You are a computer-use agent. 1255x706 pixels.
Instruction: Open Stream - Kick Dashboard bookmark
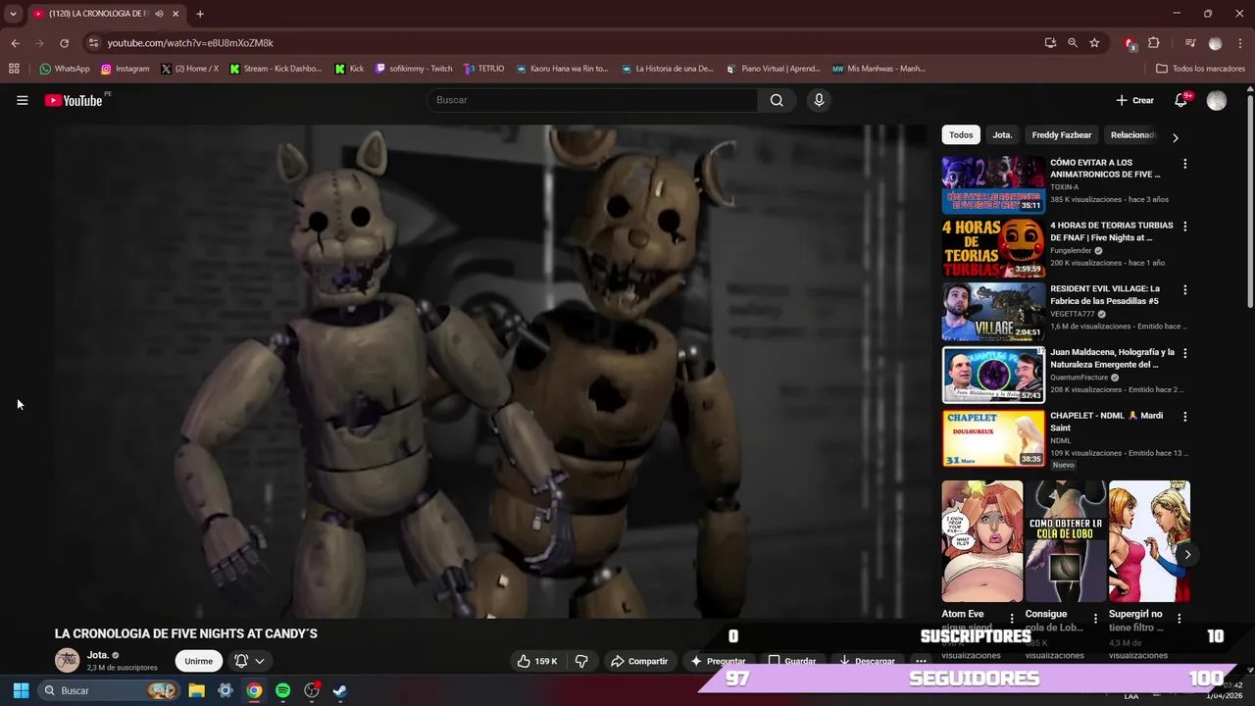point(276,69)
